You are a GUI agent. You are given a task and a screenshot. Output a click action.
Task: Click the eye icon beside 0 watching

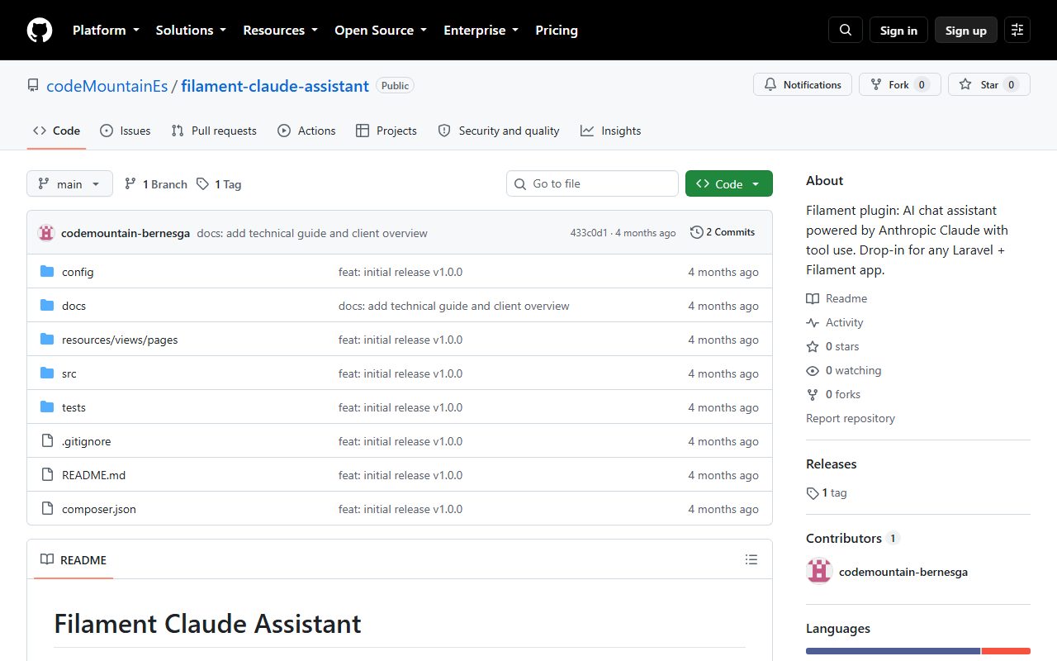click(x=813, y=370)
